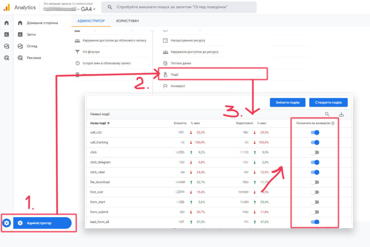Toggle lead_form_all conversion switch off
370x247 pixels.
[x=315, y=222]
